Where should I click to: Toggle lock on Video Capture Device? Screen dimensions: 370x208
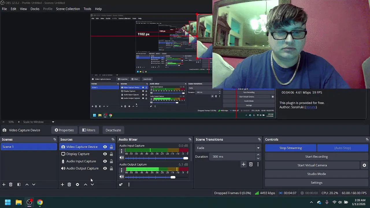[111, 147]
